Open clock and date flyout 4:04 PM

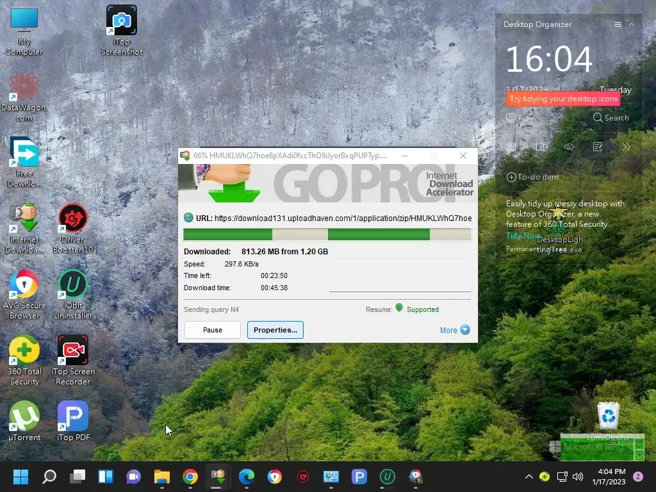pos(609,477)
